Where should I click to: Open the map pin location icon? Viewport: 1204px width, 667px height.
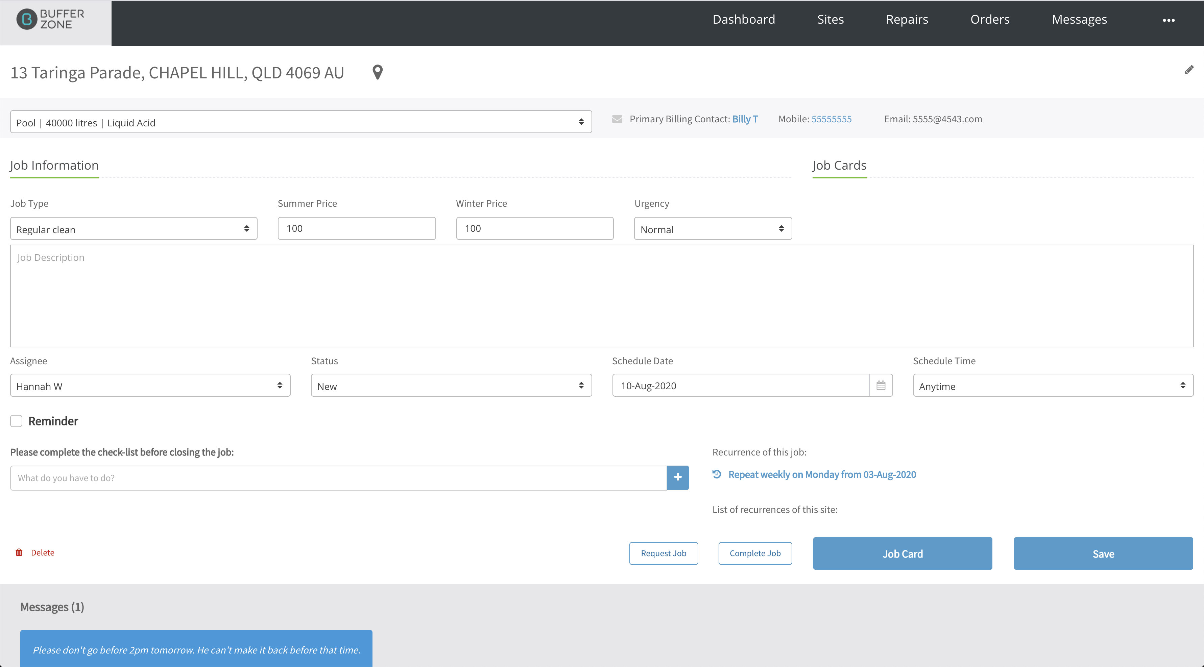pos(378,72)
